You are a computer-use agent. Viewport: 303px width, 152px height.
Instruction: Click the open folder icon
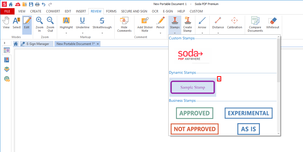pyautogui.click(x=25, y=4)
